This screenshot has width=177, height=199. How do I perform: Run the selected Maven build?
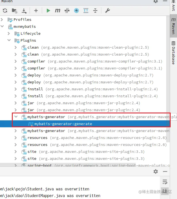point(48,11)
